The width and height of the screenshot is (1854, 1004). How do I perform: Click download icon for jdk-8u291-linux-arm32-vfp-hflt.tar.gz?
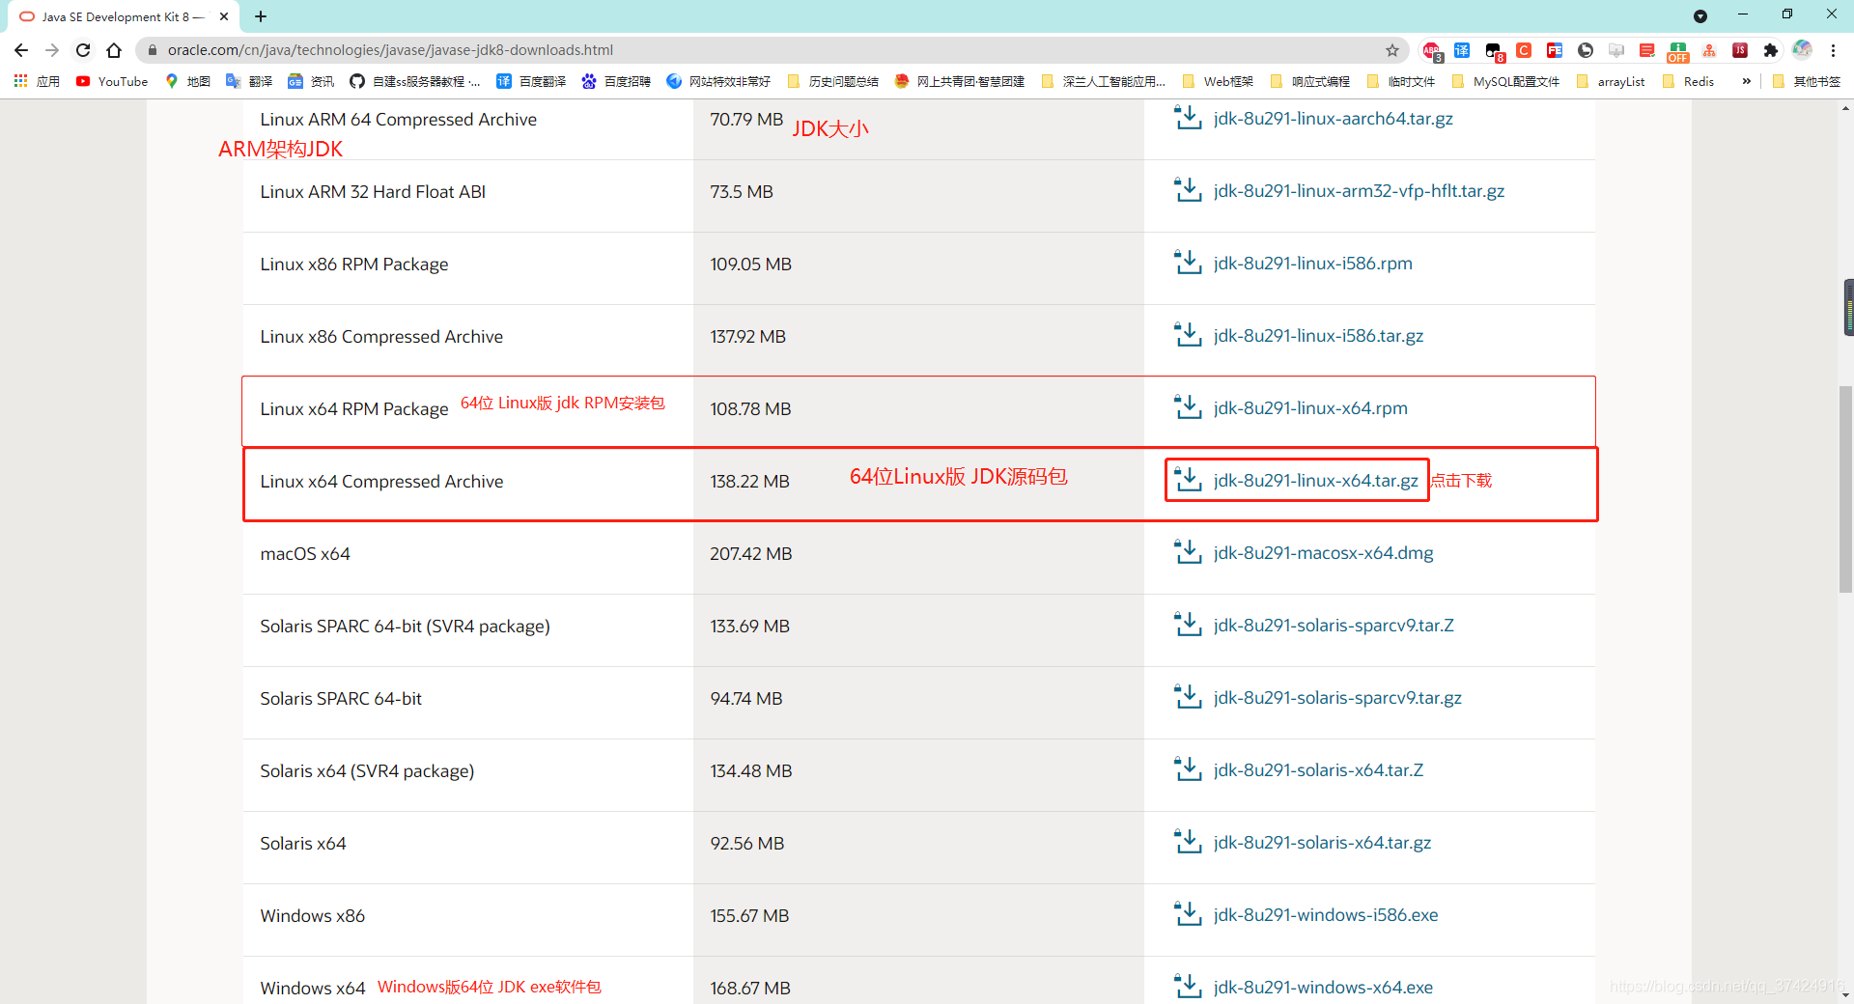pos(1187,190)
